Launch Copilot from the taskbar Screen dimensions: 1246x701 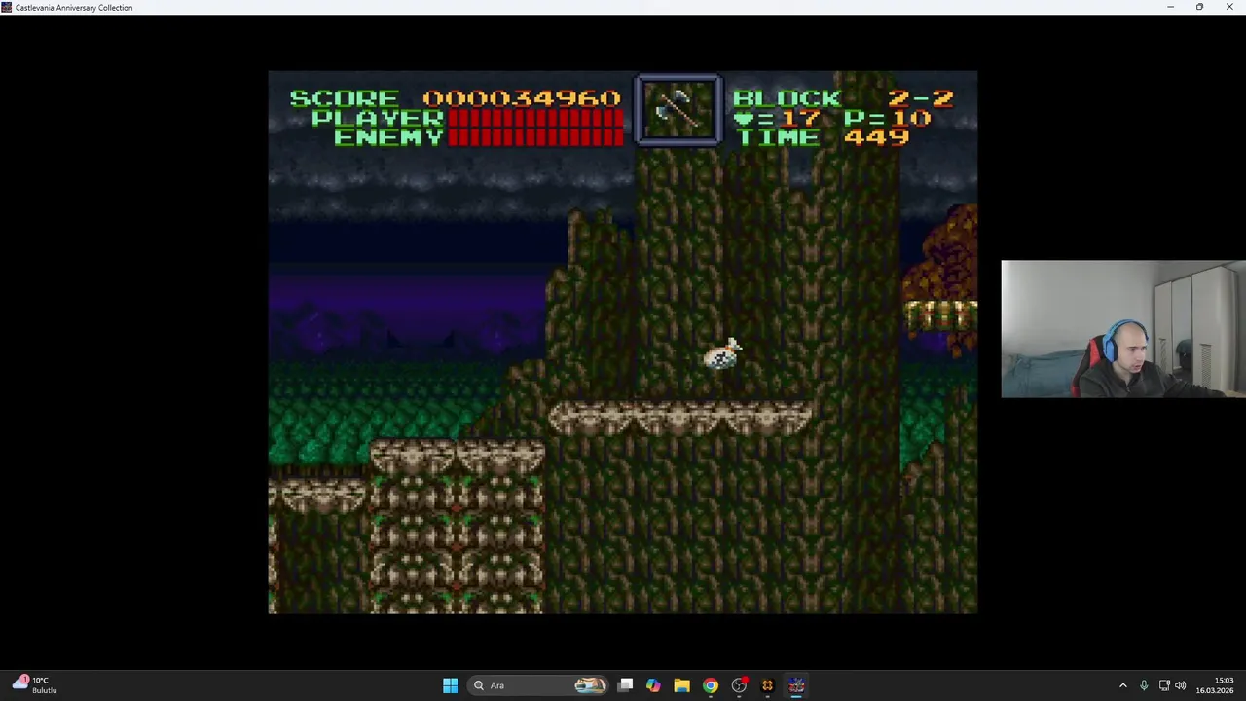(653, 685)
